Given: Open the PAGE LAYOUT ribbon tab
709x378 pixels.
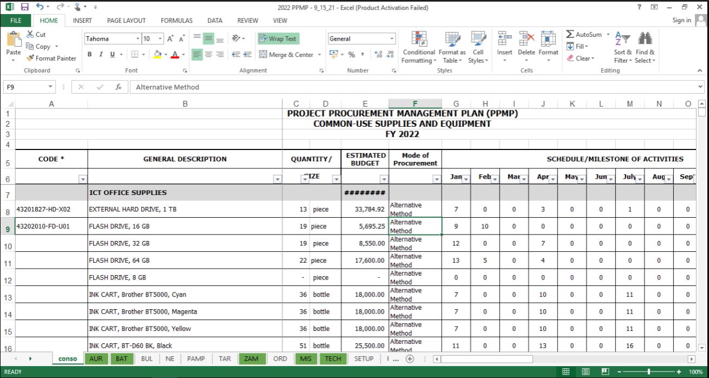Looking at the screenshot, I should click(x=126, y=21).
